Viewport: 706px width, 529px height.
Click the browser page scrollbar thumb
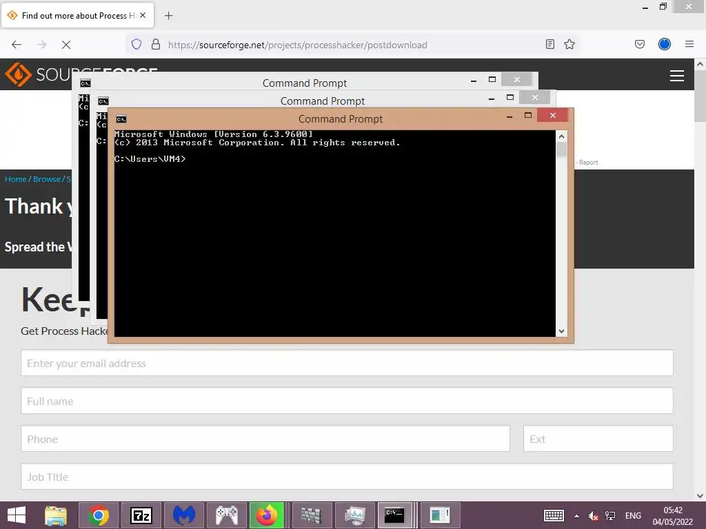pyautogui.click(x=700, y=96)
